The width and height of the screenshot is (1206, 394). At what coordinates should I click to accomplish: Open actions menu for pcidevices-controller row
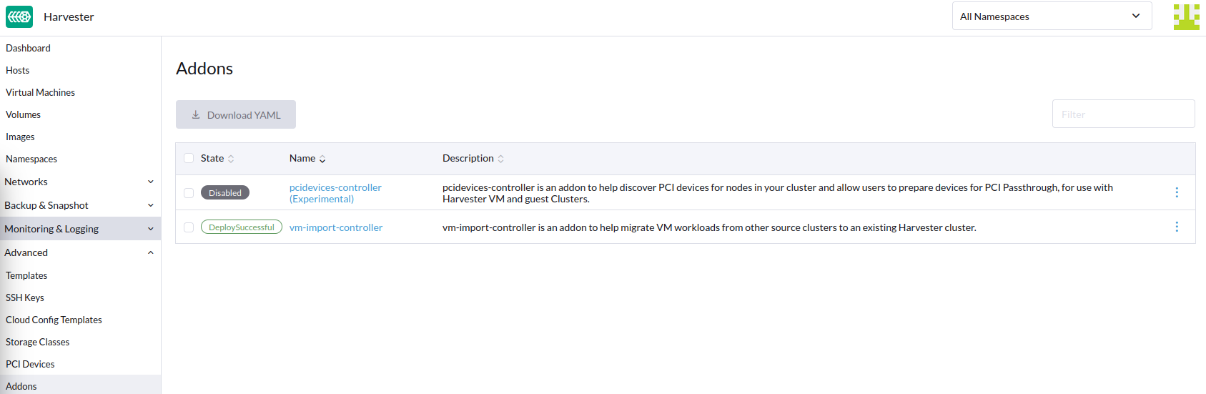tap(1177, 192)
